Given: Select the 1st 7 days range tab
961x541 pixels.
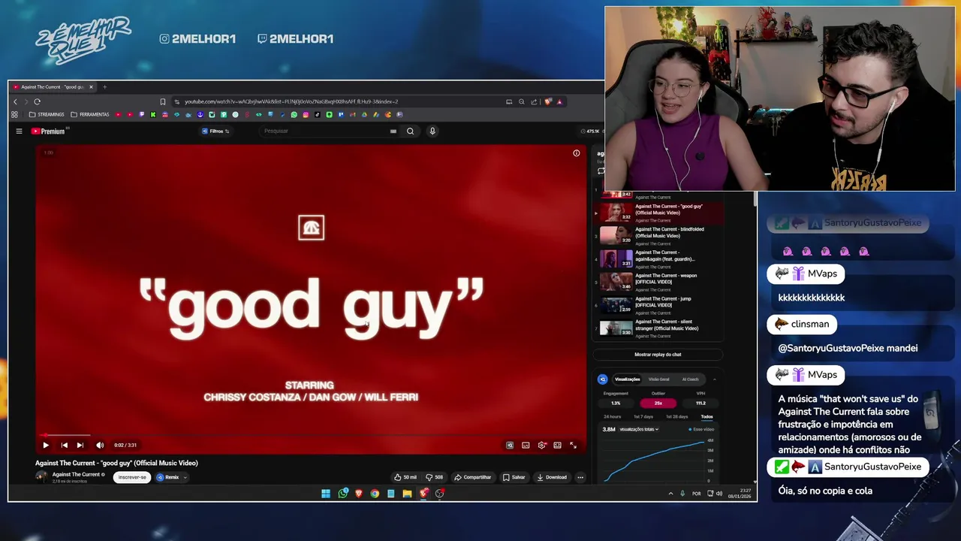Looking at the screenshot, I should pos(643,416).
